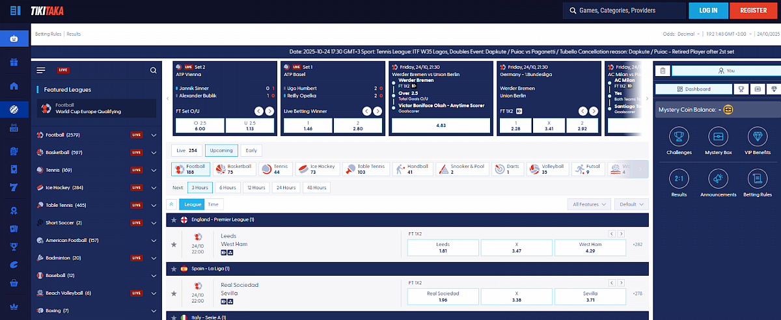
Task: Click the REGISTER button
Action: [x=753, y=10]
